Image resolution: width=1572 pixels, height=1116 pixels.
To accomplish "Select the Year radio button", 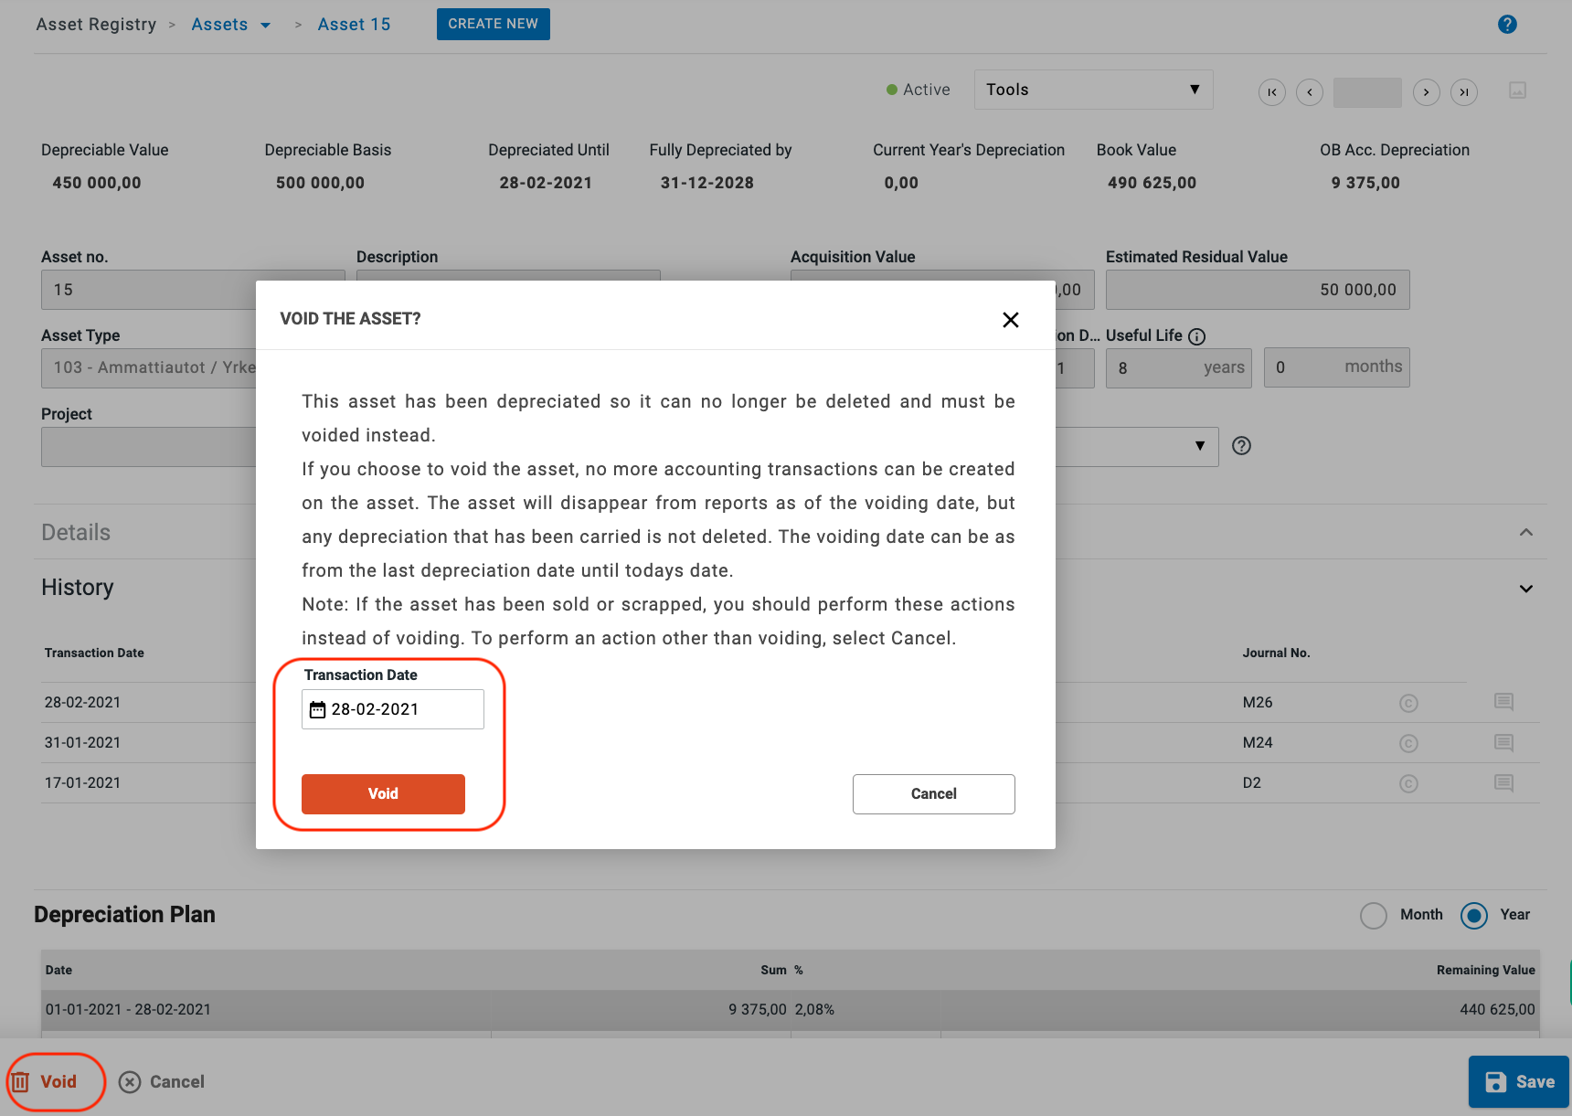I will click(1473, 915).
